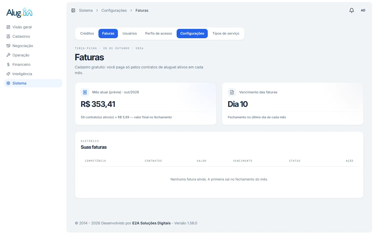The image size is (374, 234).
Task: Click 'Fechamento no último dia de cada mês'
Action: [x=257, y=117]
